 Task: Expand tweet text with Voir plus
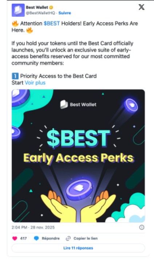[35, 83]
